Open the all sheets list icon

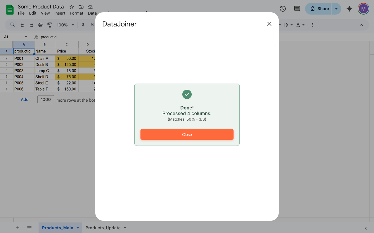(29, 228)
